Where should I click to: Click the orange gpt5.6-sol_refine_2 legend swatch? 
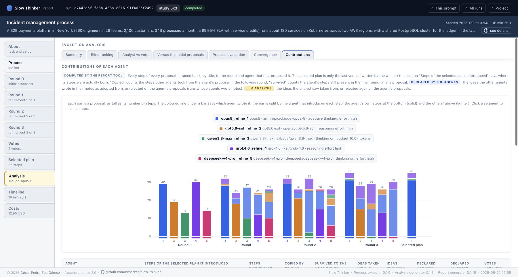point(221,129)
